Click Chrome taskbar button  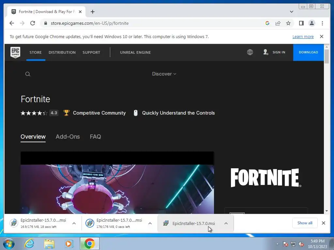(89, 243)
